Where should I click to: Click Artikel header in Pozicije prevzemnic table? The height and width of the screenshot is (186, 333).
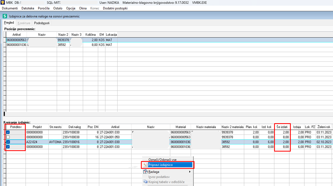click(16, 35)
